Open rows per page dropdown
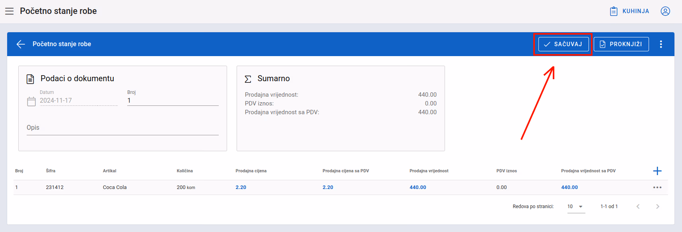This screenshot has width=682, height=232. [576, 207]
